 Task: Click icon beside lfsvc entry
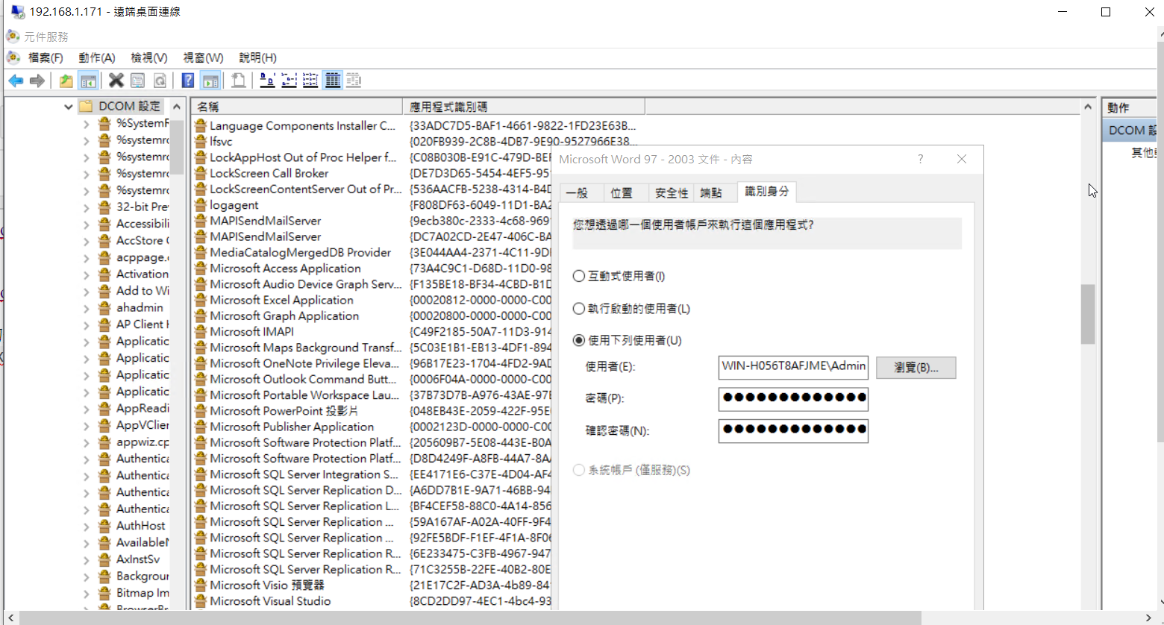(x=200, y=142)
